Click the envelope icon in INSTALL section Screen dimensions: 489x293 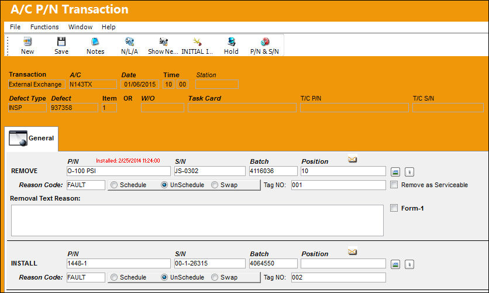pyautogui.click(x=352, y=251)
